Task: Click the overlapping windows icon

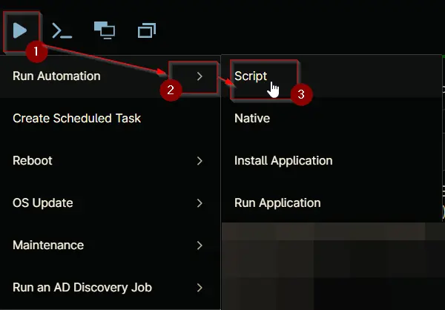Action: [147, 30]
